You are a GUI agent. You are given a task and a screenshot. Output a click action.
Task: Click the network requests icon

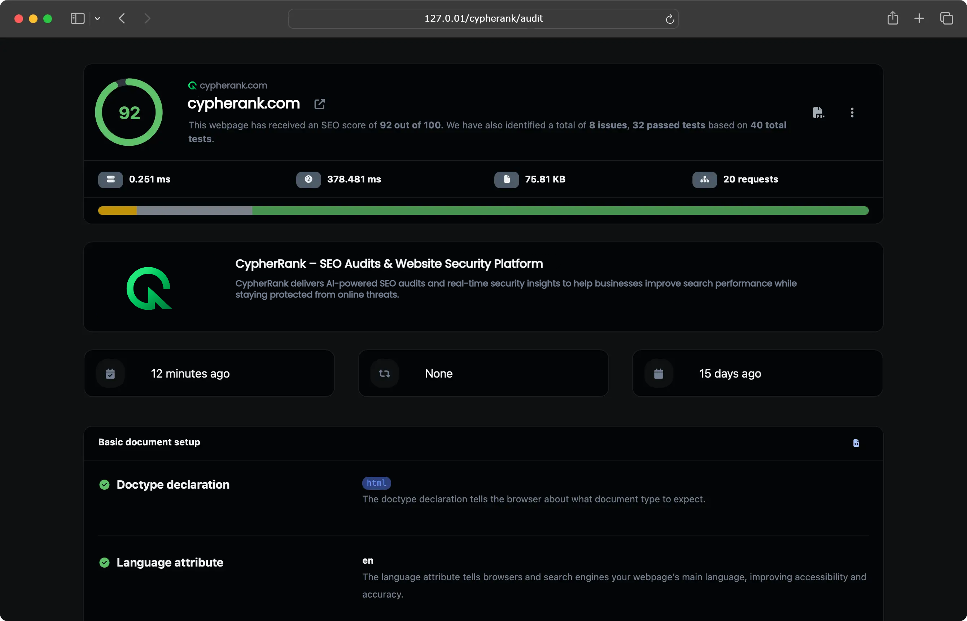pos(704,180)
